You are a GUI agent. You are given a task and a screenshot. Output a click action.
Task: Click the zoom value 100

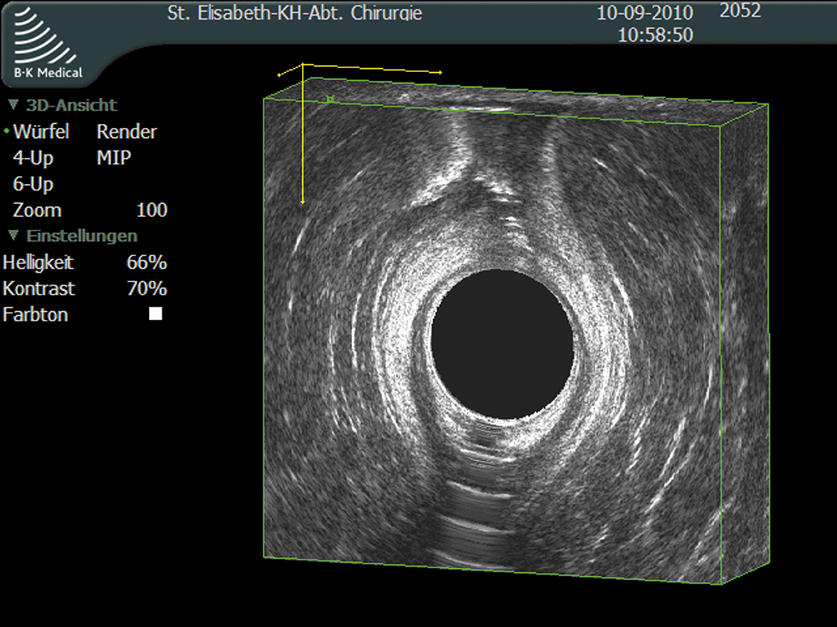pos(151,210)
